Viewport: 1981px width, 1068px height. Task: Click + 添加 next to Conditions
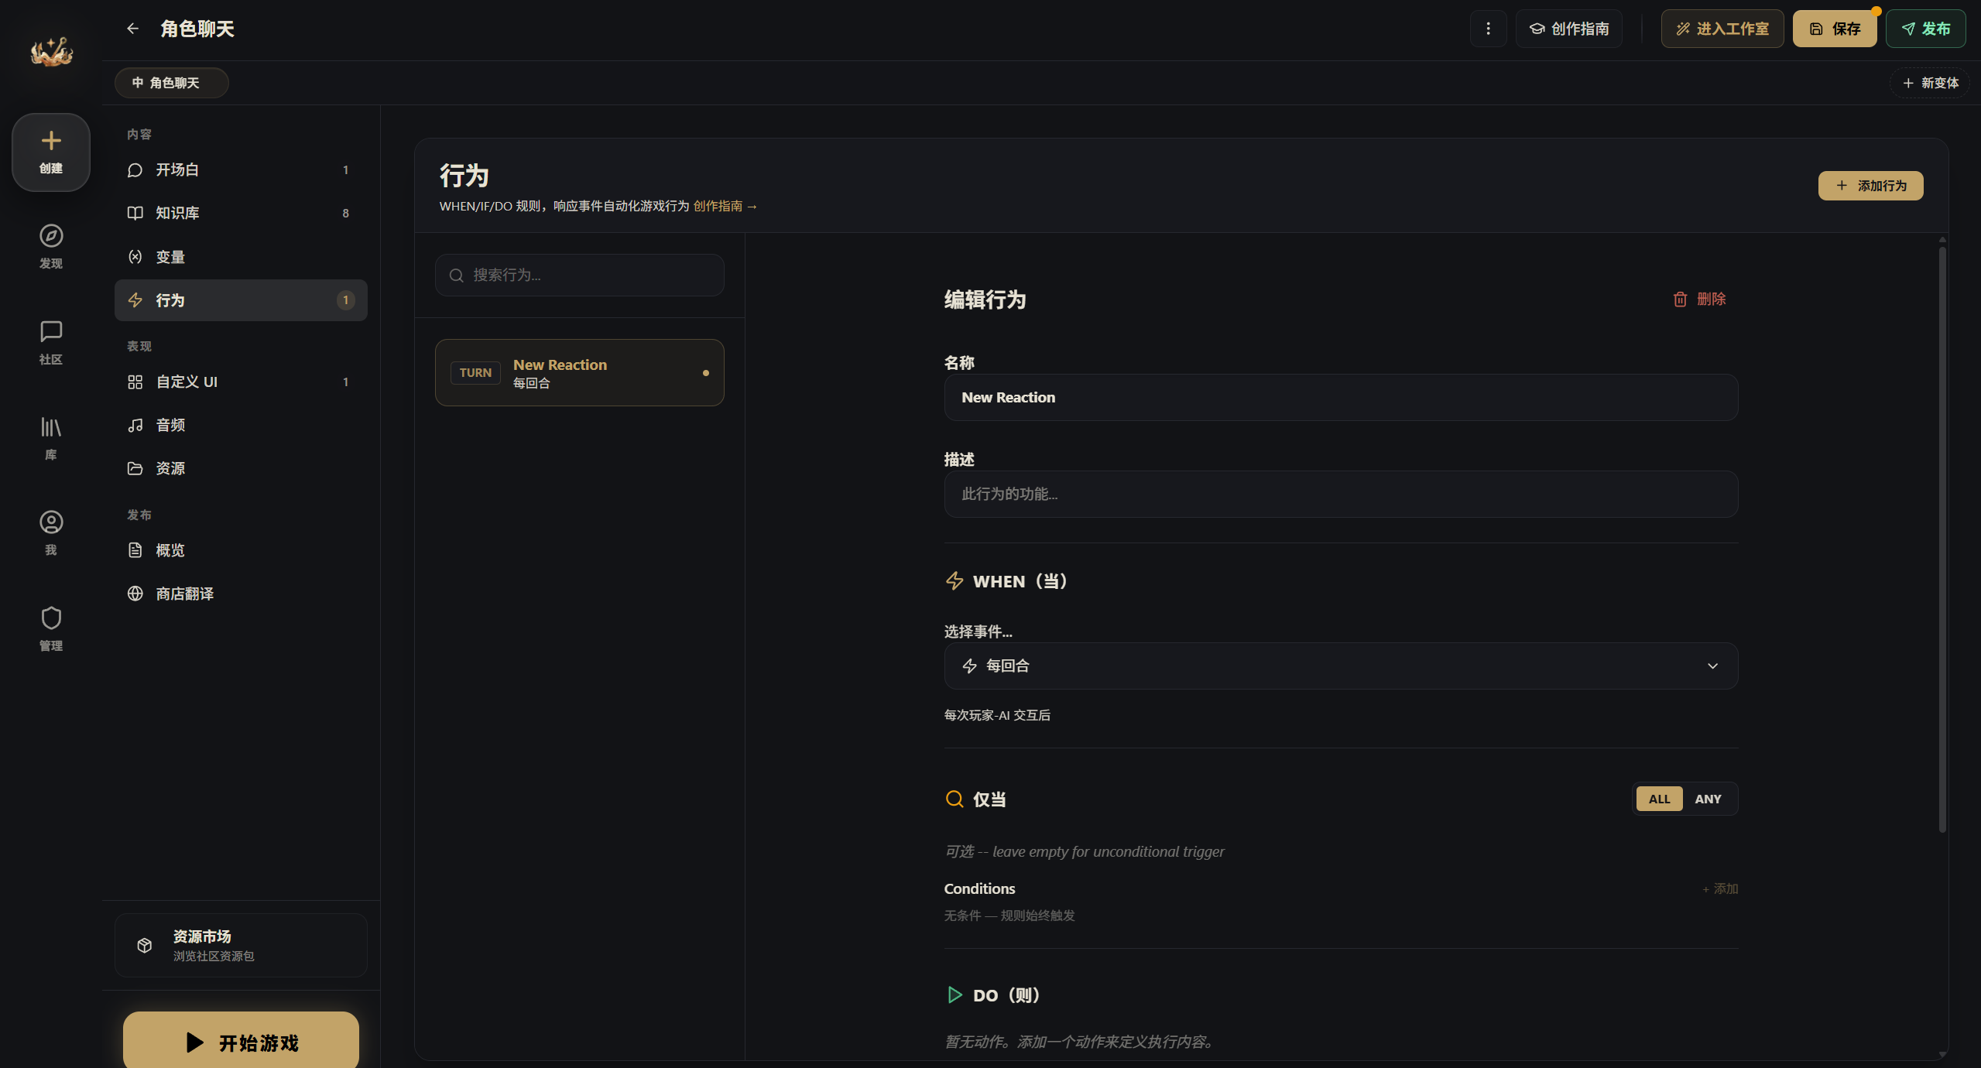[x=1719, y=888]
